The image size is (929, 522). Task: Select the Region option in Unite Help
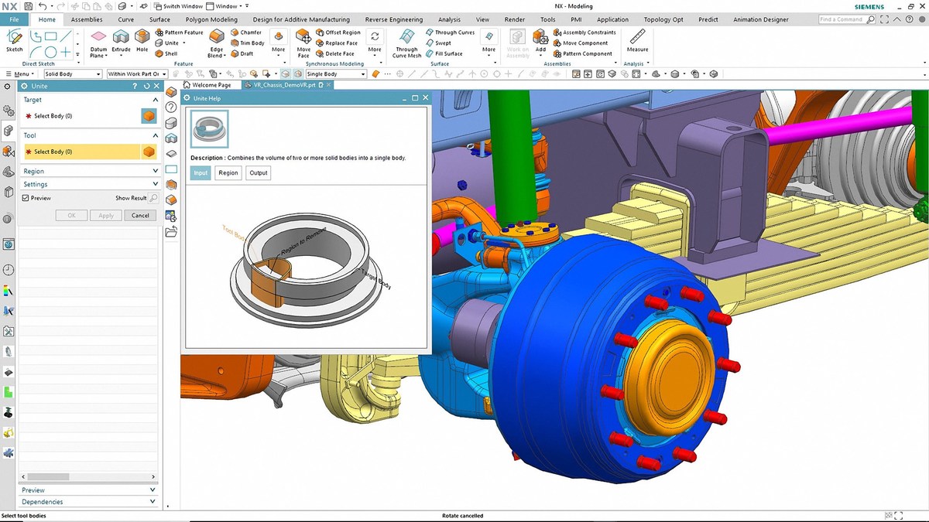[x=228, y=172]
